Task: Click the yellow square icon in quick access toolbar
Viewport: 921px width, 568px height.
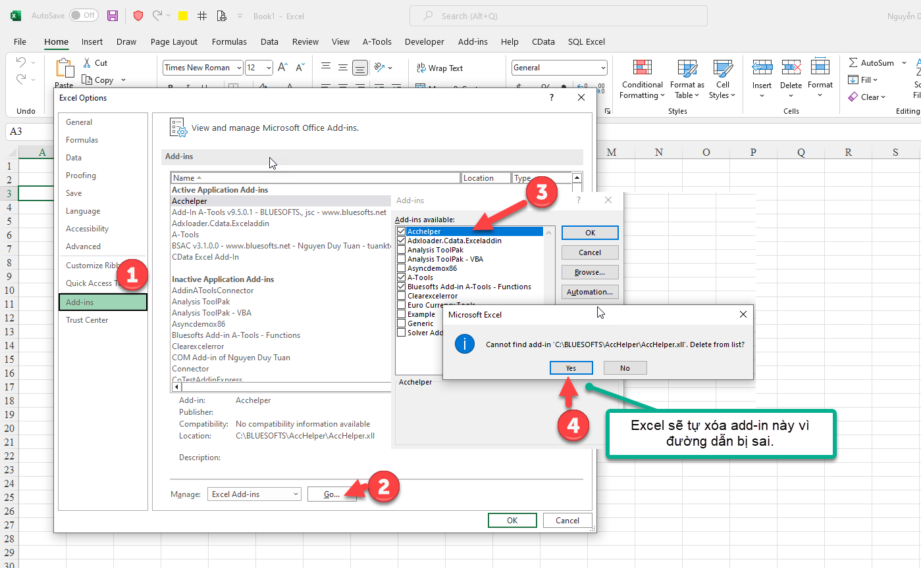Action: click(183, 16)
